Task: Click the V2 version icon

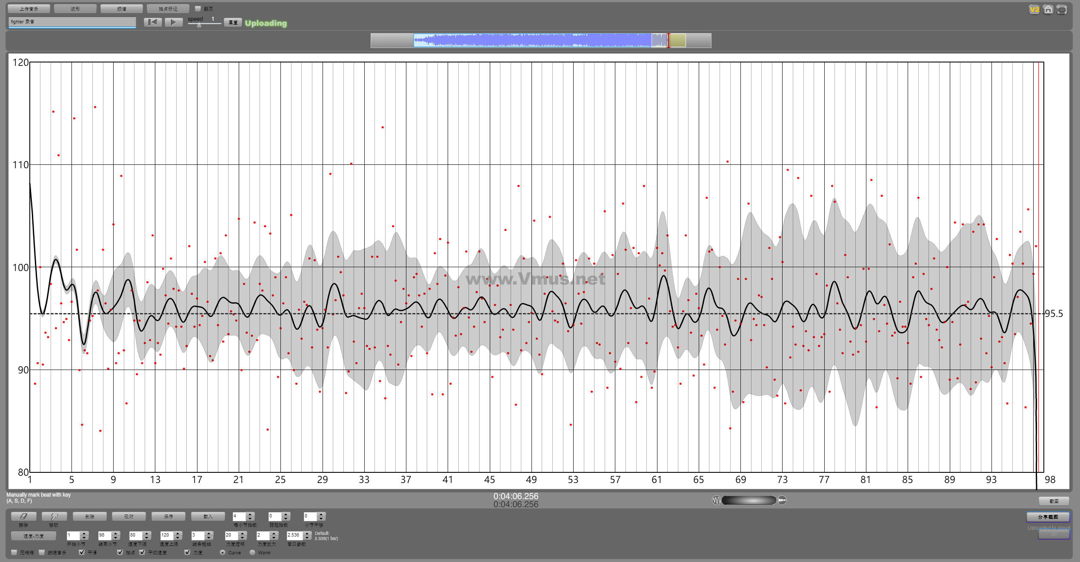Action: click(x=1034, y=9)
